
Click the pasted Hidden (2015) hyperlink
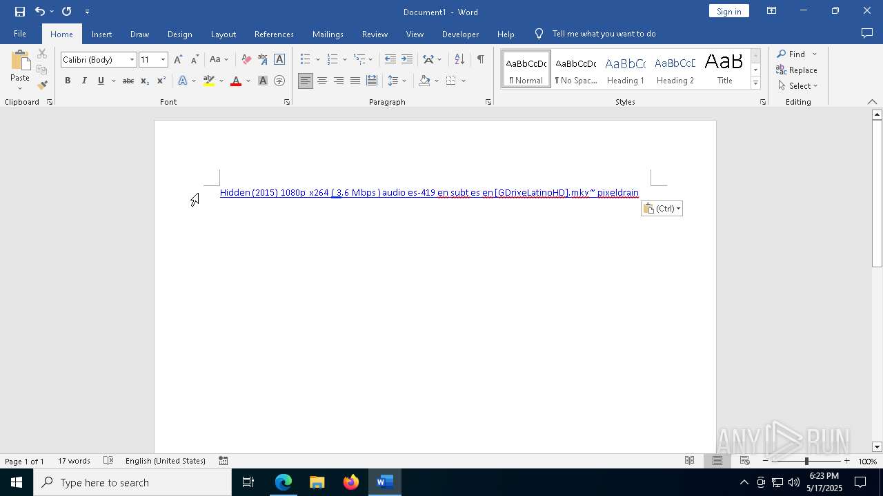[429, 193]
